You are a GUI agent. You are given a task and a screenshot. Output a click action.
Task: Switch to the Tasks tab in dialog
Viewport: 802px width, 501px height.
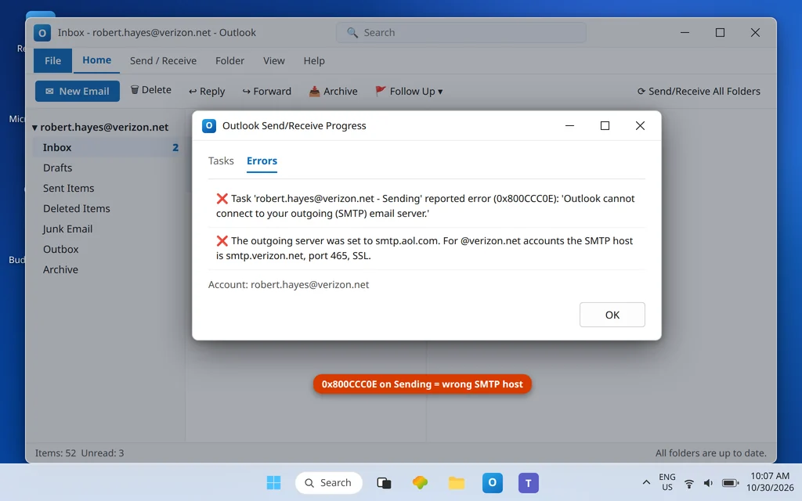point(221,160)
